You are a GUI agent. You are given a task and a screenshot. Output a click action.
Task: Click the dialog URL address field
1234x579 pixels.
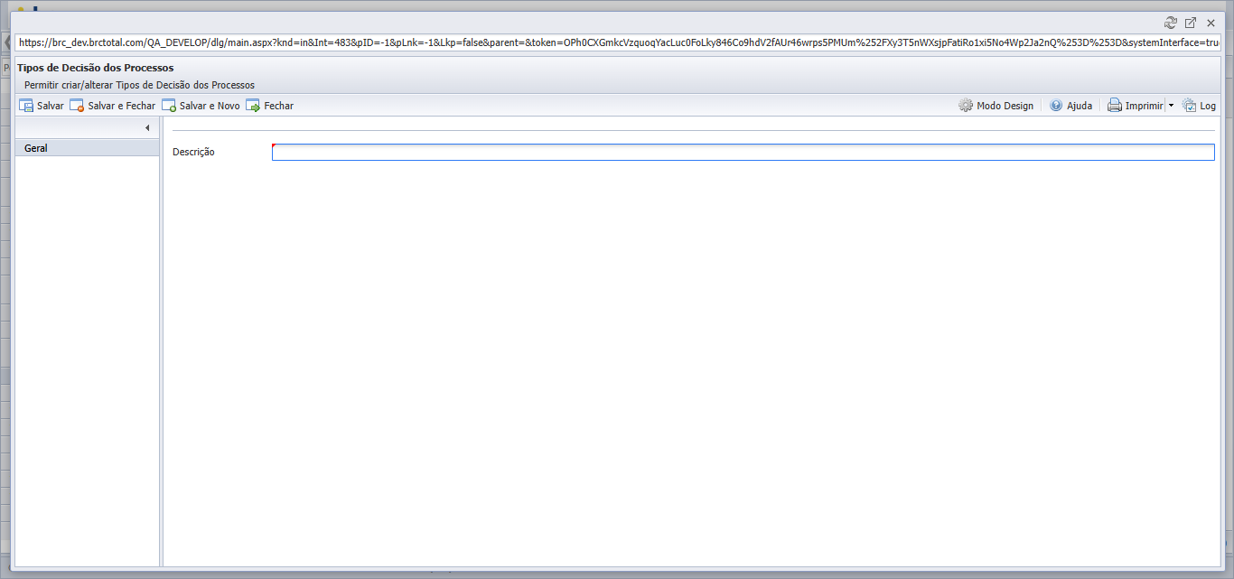pos(617,42)
